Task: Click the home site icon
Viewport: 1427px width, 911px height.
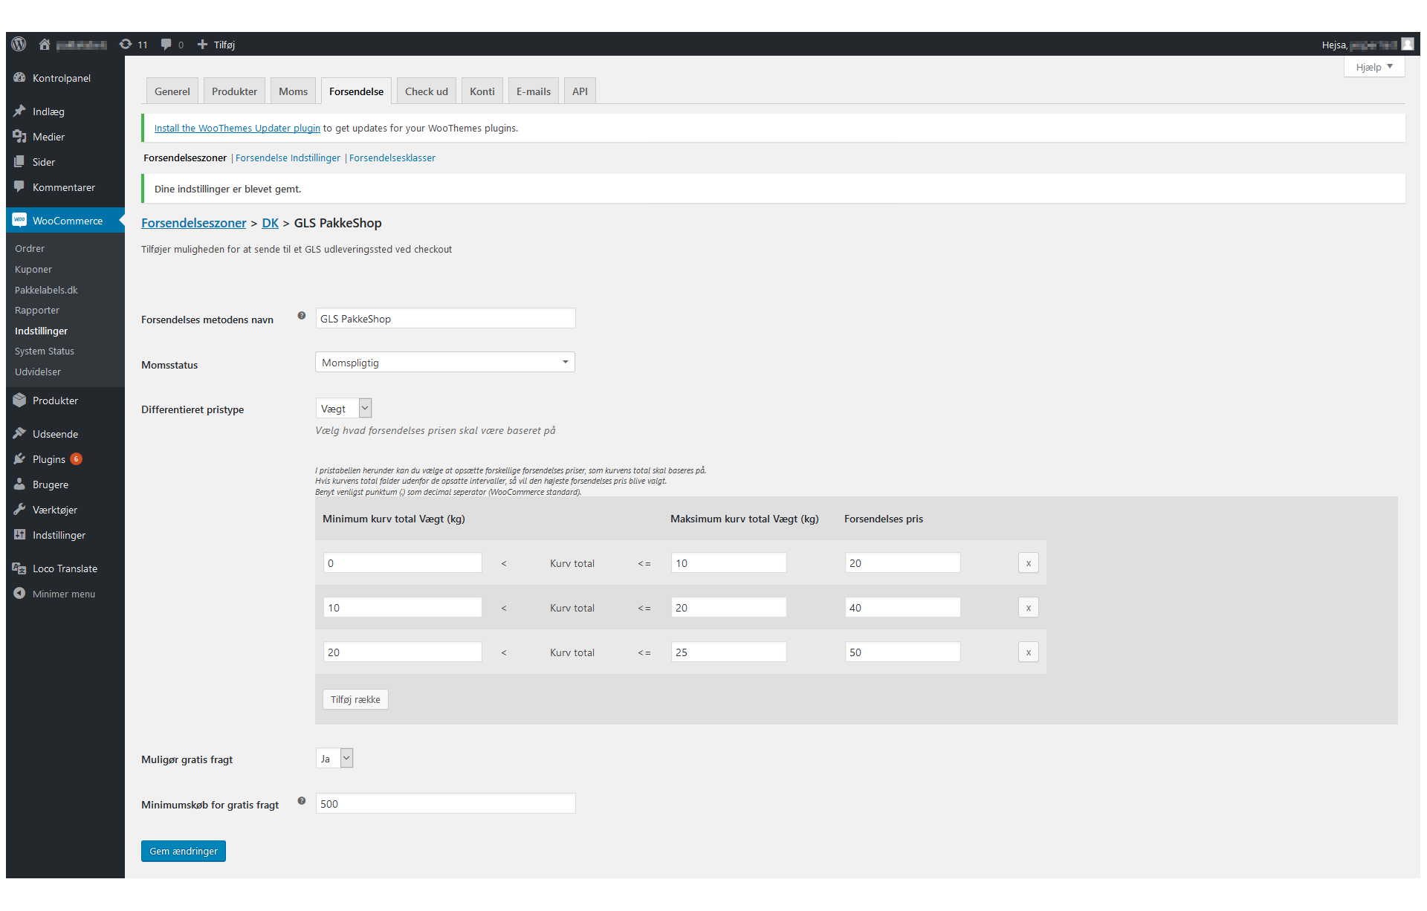Action: point(45,45)
